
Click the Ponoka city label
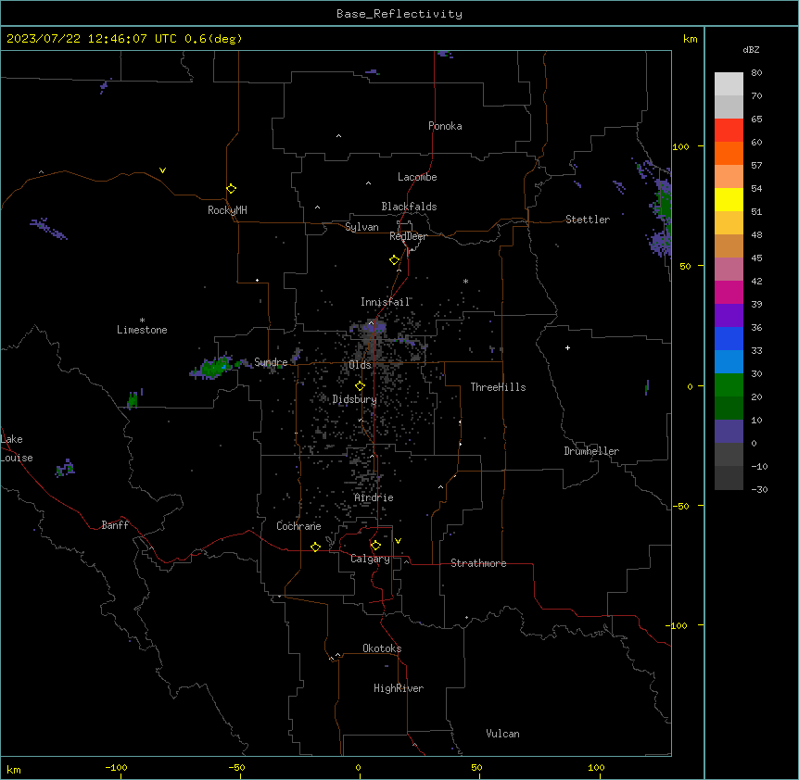(x=445, y=126)
